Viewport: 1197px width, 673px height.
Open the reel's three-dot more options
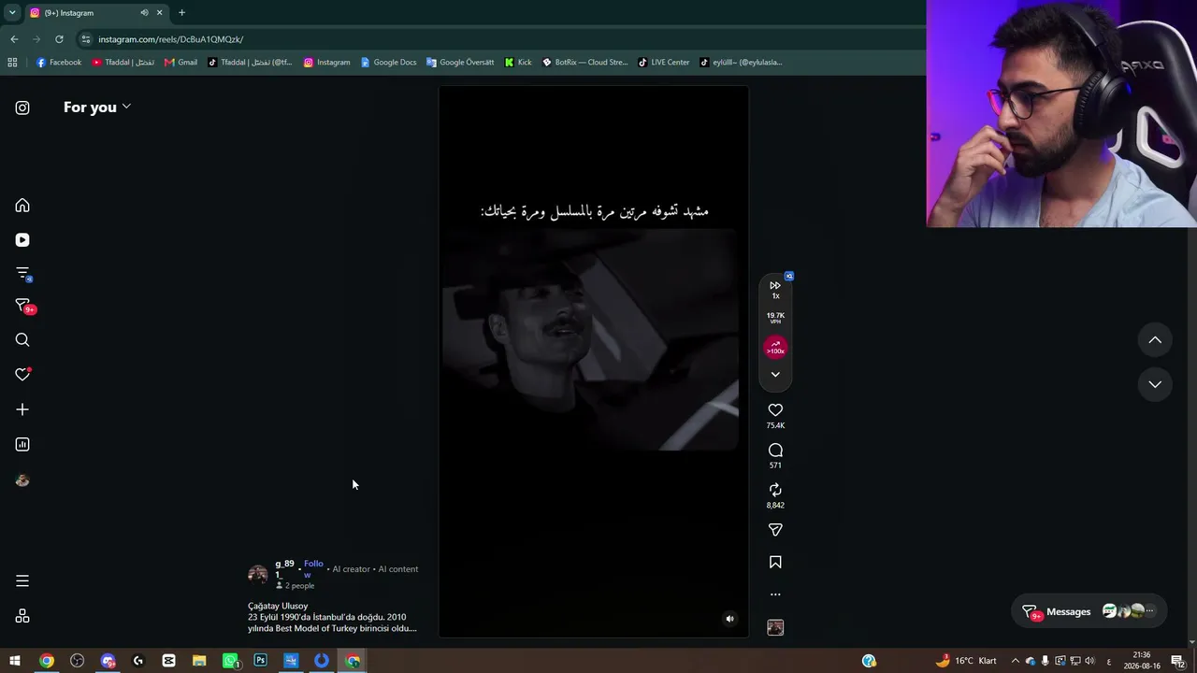(x=775, y=594)
